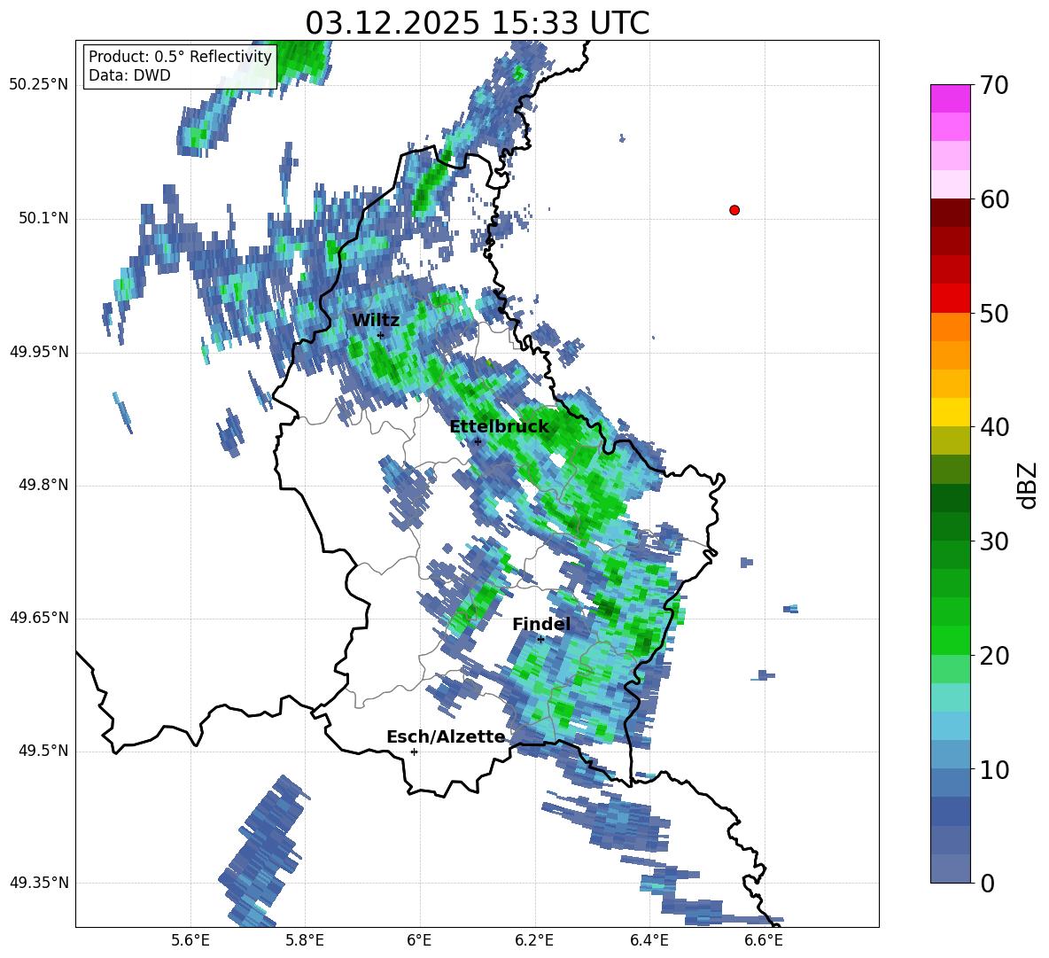Click the title 03.12.2025 15:33 UTC
This screenshot has height=958, width=1049.
pyautogui.click(x=477, y=23)
